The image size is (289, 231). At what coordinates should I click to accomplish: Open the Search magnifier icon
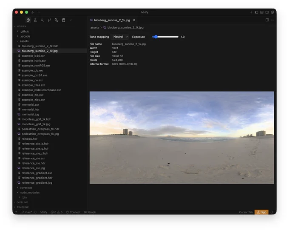pos(42,20)
